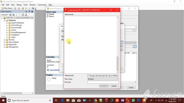The image size is (184, 103).
Task: Open the Window menu
Action: pos(32,5)
